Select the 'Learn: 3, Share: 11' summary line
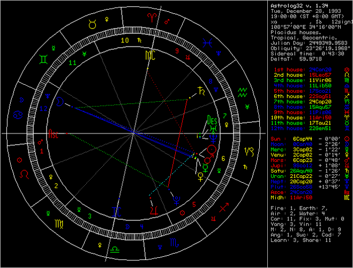Screen dimensions: 353x268 pos(301,240)
